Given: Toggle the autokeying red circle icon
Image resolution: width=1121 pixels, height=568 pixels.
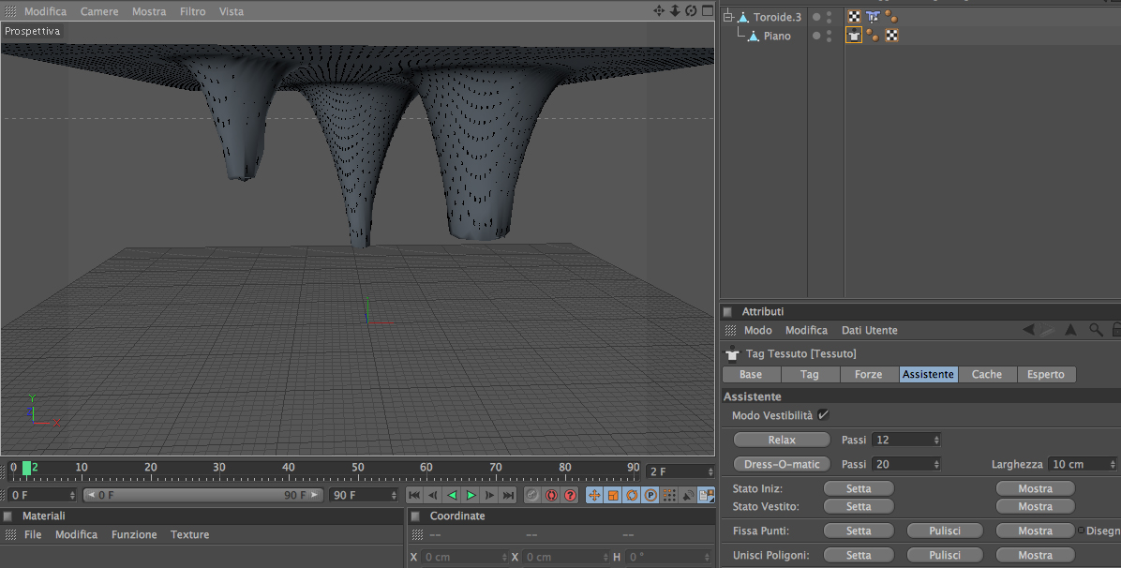Looking at the screenshot, I should [551, 495].
